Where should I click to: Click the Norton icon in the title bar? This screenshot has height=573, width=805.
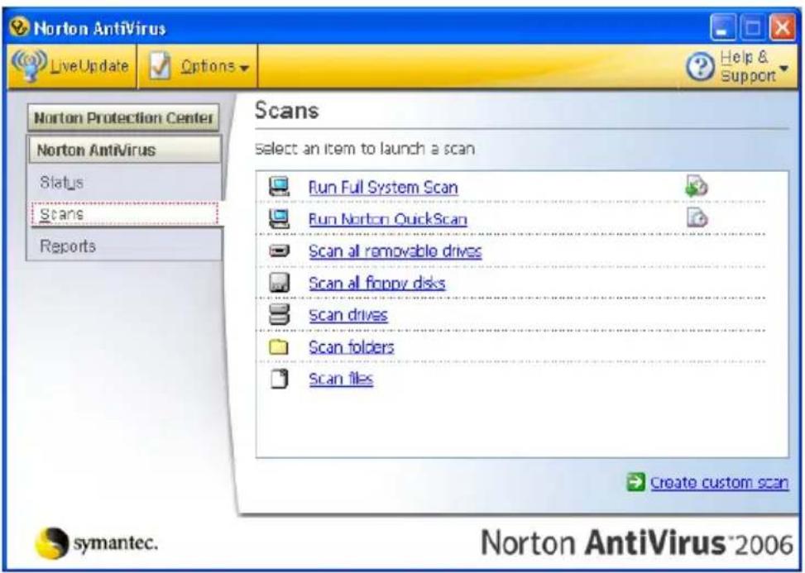coord(20,26)
